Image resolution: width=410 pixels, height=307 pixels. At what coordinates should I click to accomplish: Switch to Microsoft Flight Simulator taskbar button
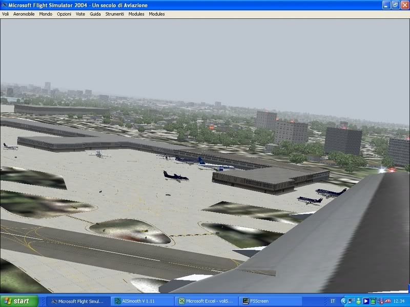78,301
